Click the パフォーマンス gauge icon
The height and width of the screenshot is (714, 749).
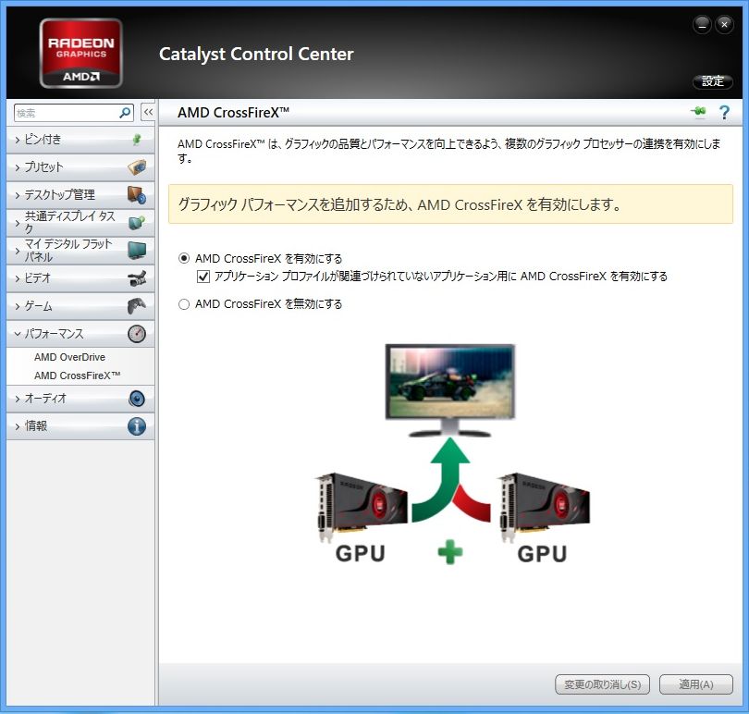coord(137,334)
